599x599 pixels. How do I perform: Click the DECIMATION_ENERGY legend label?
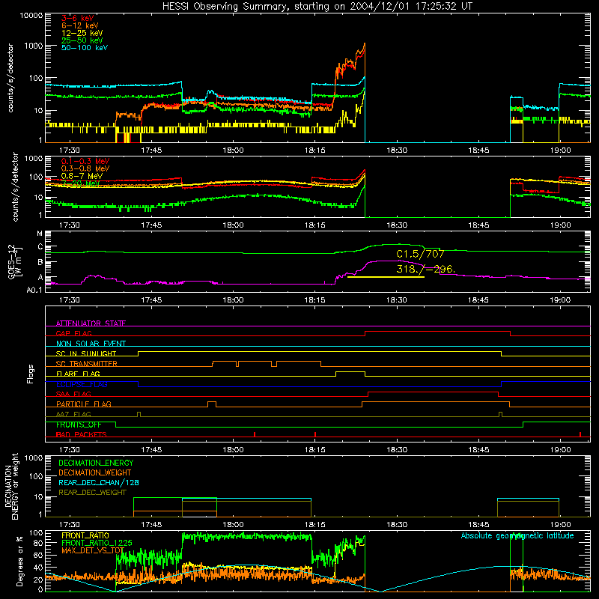[x=96, y=463]
